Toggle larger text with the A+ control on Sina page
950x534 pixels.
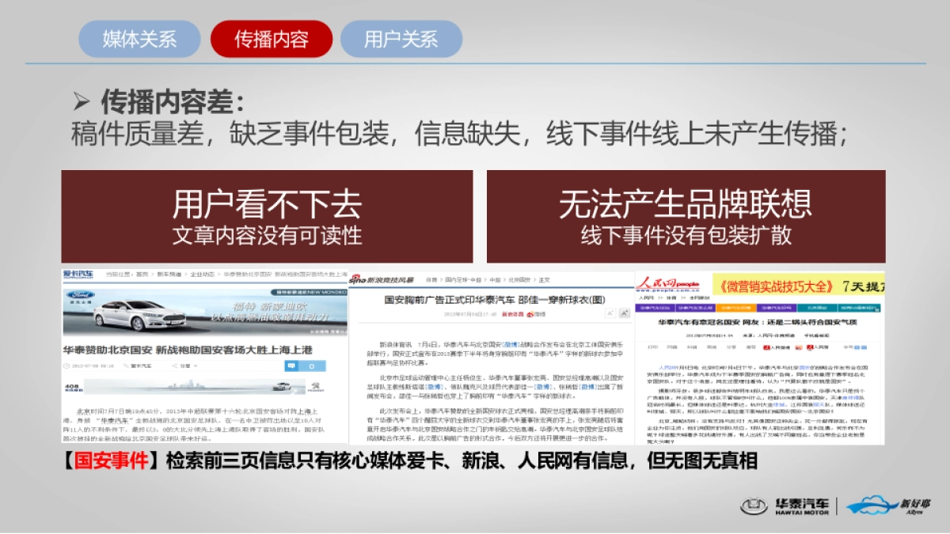[x=624, y=312]
